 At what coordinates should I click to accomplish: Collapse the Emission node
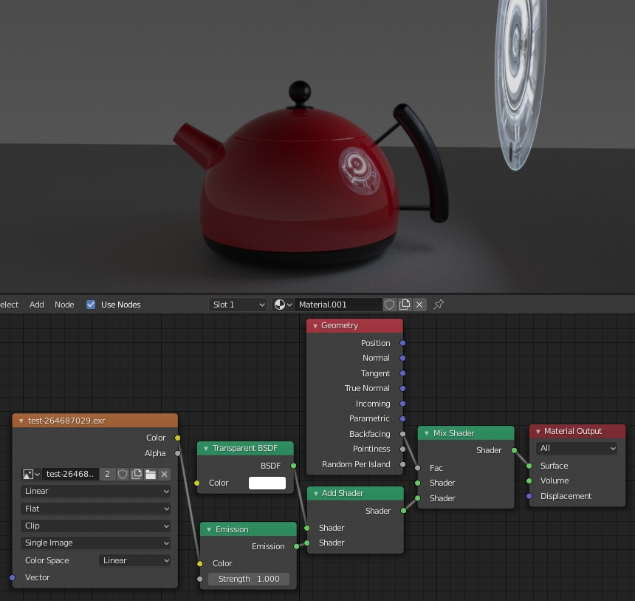point(209,529)
